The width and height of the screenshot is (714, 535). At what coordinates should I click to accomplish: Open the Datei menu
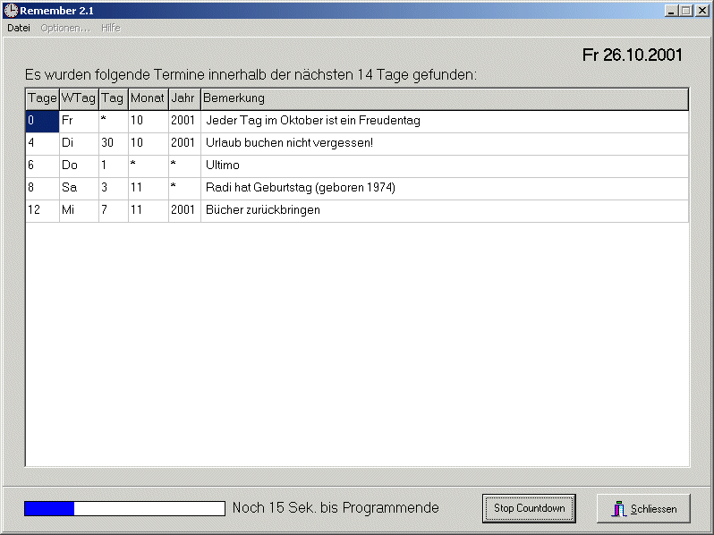(x=19, y=28)
